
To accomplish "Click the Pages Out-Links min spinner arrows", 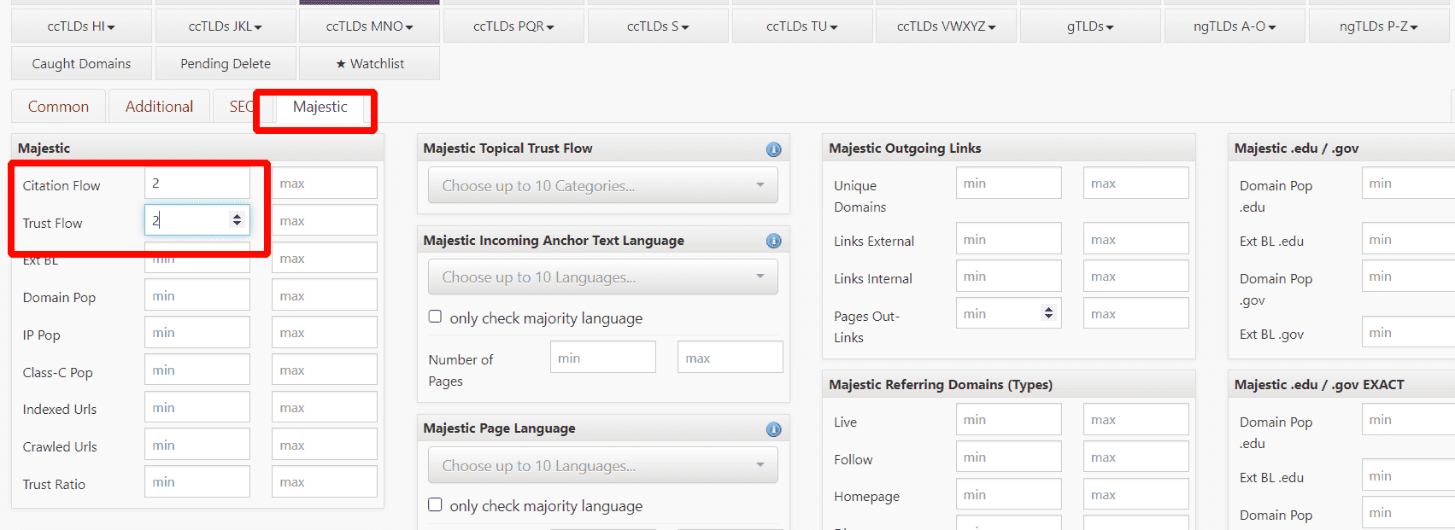I will pos(1048,313).
